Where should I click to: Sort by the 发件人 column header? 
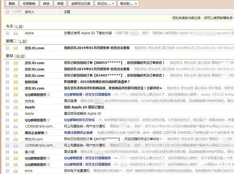30,12
